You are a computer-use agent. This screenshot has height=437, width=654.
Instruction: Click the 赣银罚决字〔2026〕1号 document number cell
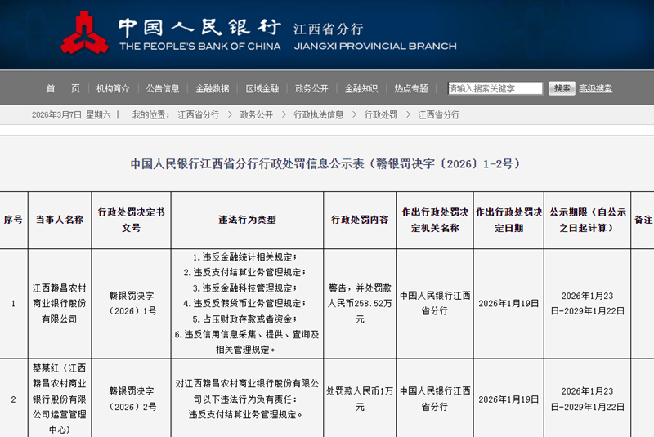click(132, 304)
